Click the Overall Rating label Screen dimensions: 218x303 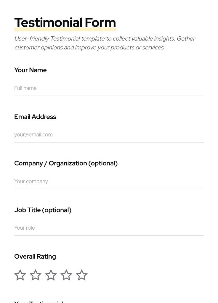[35, 257]
